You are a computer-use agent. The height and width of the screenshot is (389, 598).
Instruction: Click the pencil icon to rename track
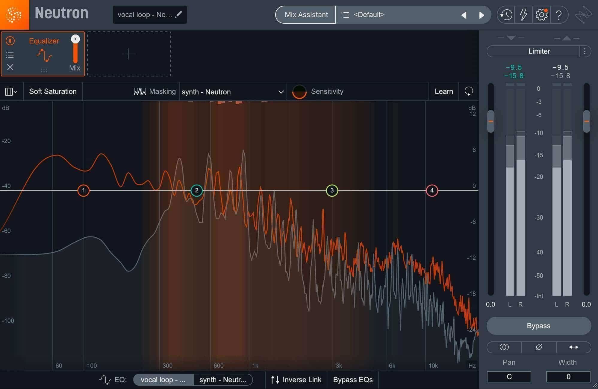pyautogui.click(x=179, y=14)
